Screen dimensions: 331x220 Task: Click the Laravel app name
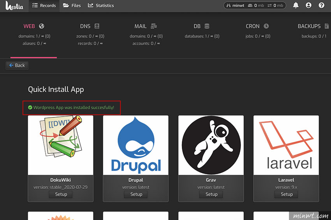[x=286, y=180]
